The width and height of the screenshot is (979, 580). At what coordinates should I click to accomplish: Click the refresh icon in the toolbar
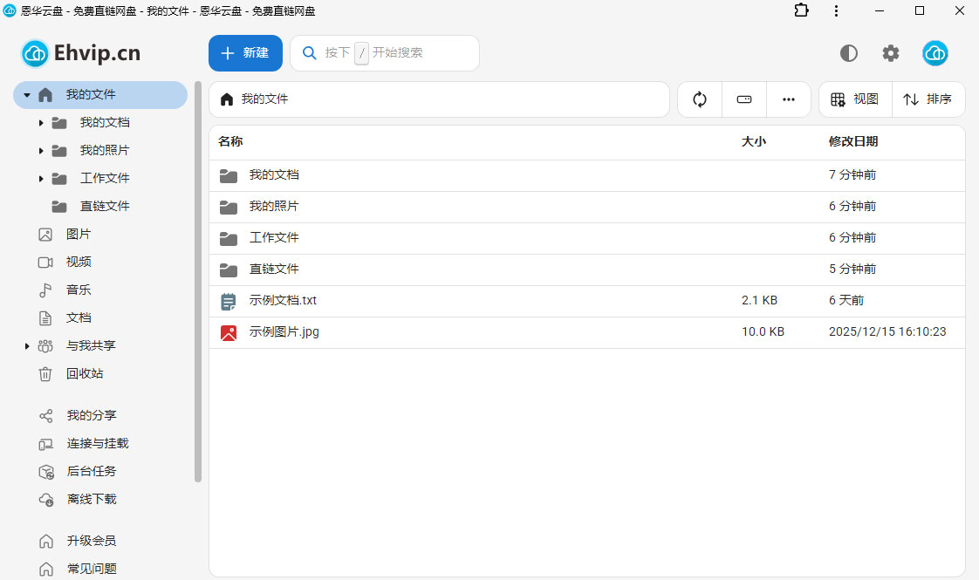point(700,99)
